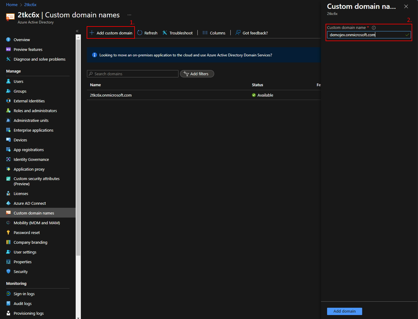Click the Azure AD Domain Services info banner
Screen dimensions: 418x319
(204, 55)
